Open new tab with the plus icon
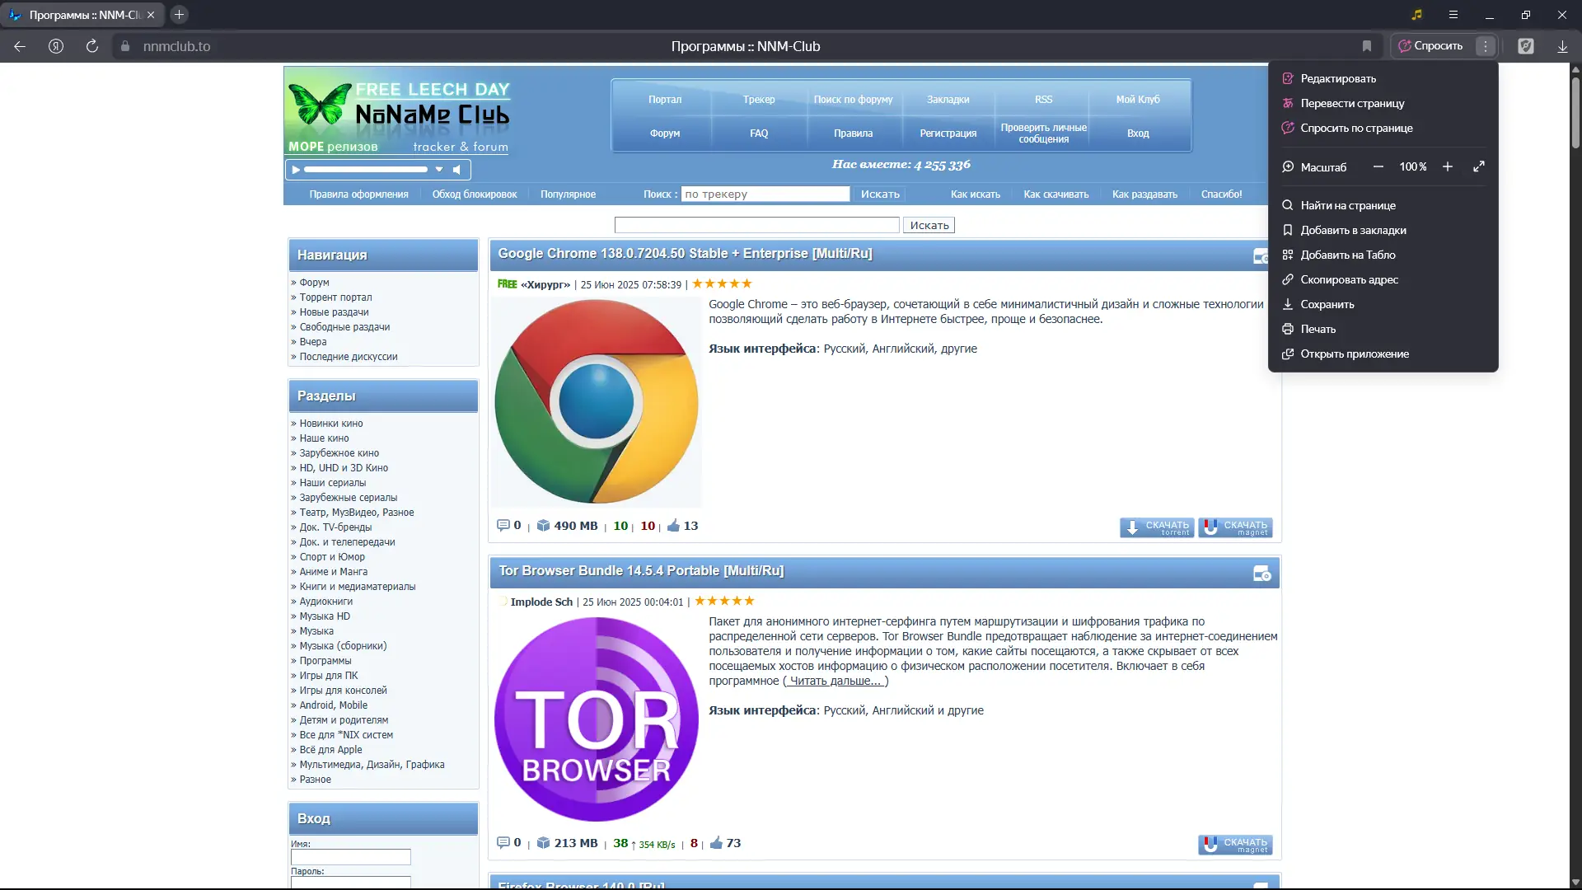 pyautogui.click(x=179, y=15)
